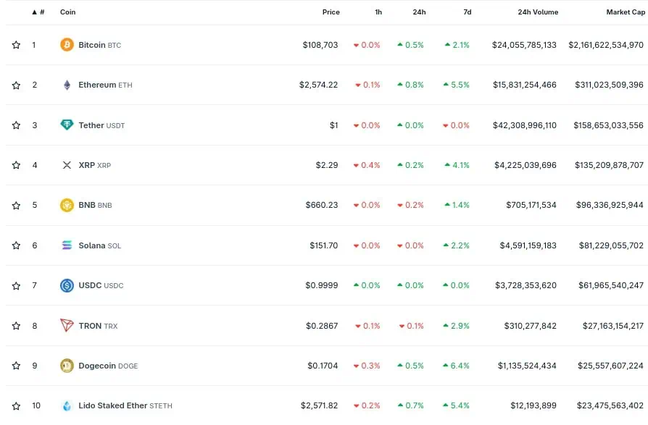Click the XRP logo icon

(67, 165)
